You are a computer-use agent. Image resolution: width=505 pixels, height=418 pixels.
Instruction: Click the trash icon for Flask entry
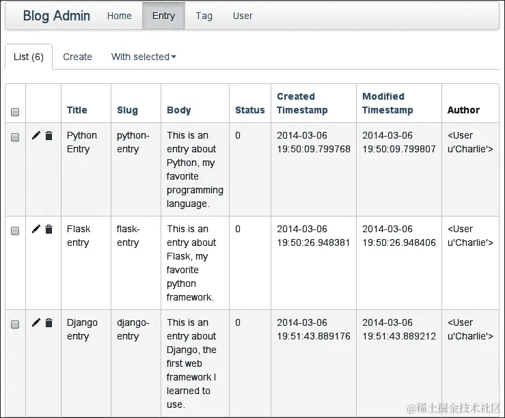pyautogui.click(x=49, y=229)
